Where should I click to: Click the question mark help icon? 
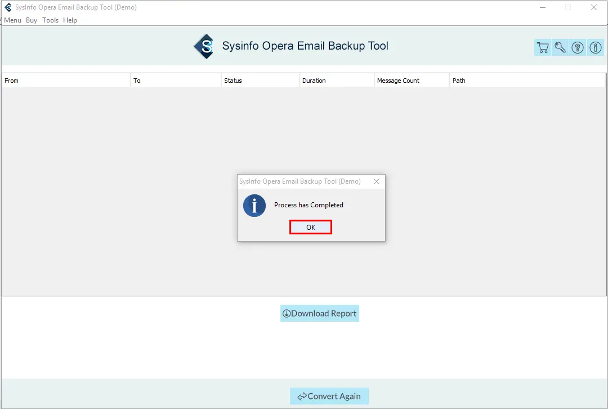click(x=578, y=48)
